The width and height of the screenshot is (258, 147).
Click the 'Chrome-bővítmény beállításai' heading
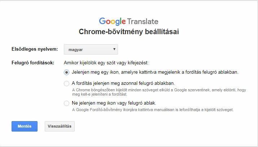[x=129, y=32]
